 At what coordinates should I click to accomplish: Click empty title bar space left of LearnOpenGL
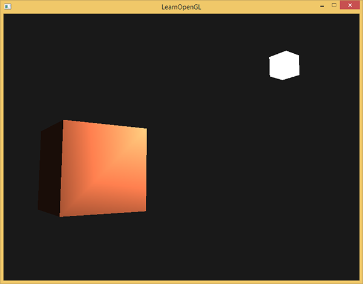[91, 7]
